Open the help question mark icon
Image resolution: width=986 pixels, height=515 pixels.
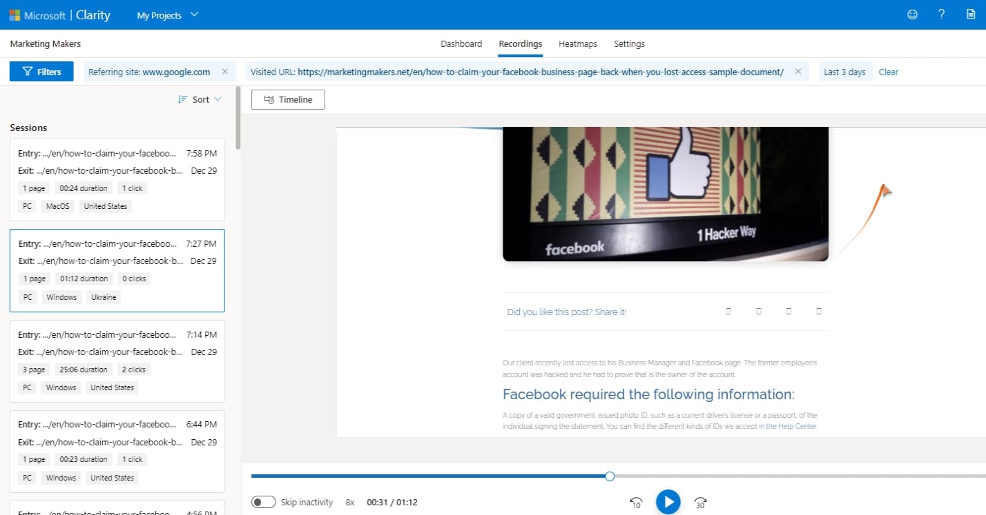[942, 14]
